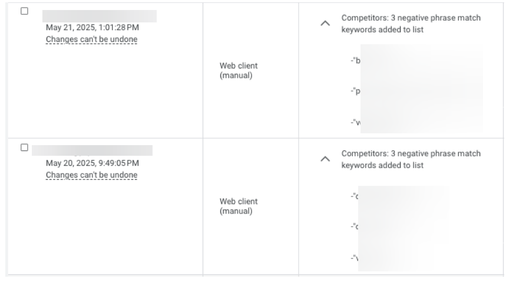Click "Web client (manual)" in May 20 row
Screen dimensions: 506x282
(x=239, y=206)
